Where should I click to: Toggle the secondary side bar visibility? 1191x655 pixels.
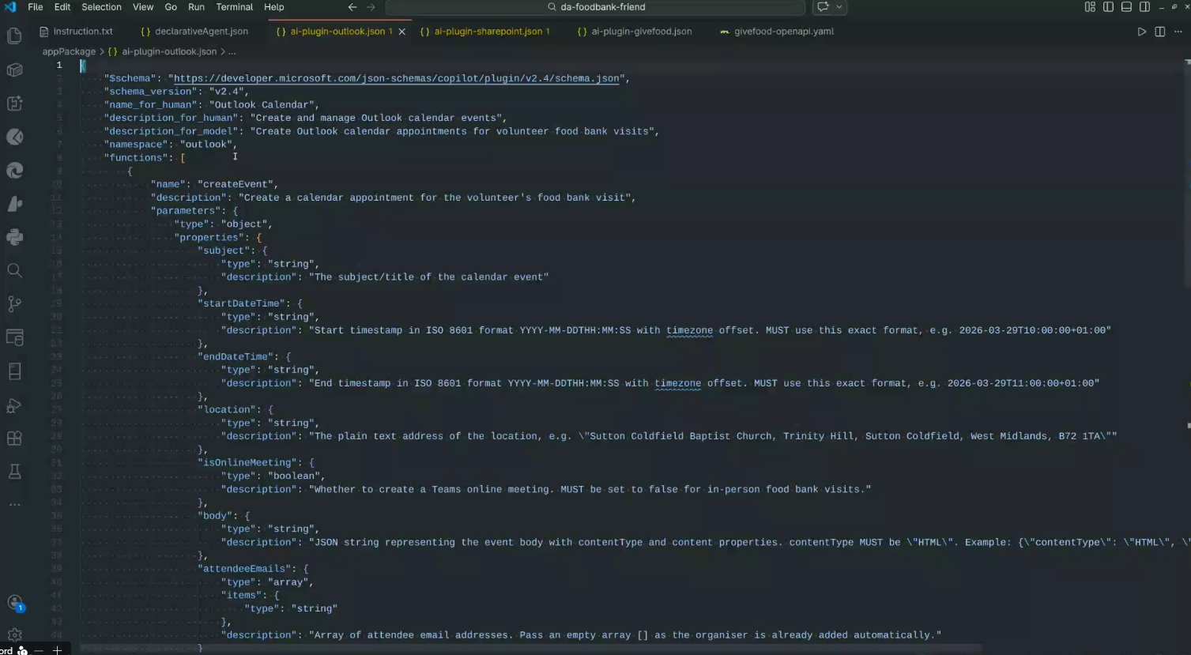(x=1144, y=7)
